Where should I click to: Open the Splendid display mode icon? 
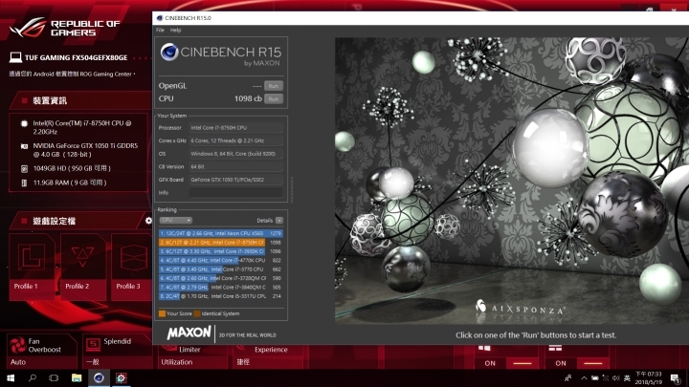point(93,344)
